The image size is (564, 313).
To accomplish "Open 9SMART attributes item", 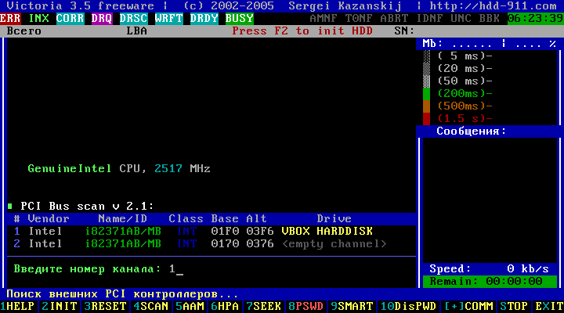I will tap(352, 307).
